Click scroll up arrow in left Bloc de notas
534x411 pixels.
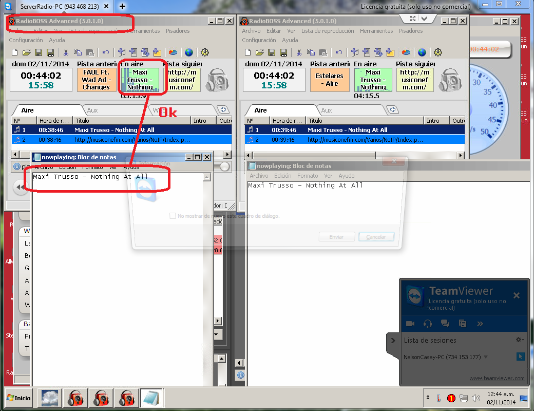pos(207,177)
